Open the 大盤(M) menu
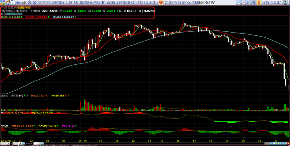This screenshot has width=290, height=146. pos(72,2)
